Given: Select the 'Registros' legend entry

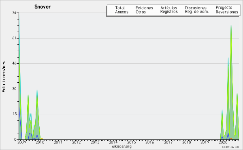Looking at the screenshot, I should coord(169,12).
